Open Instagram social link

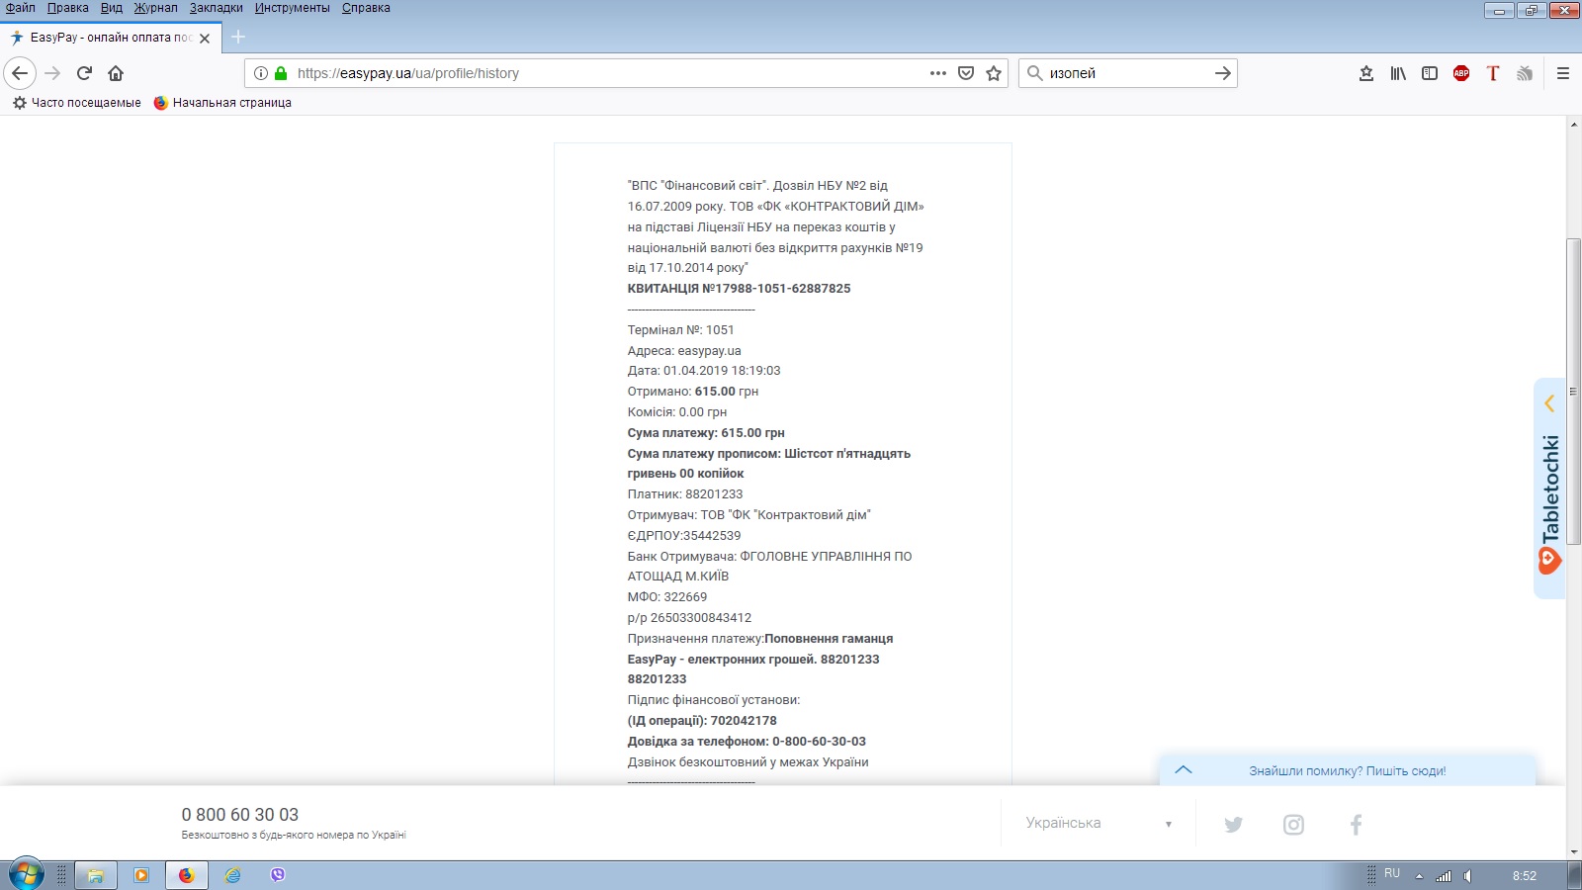[1293, 825]
